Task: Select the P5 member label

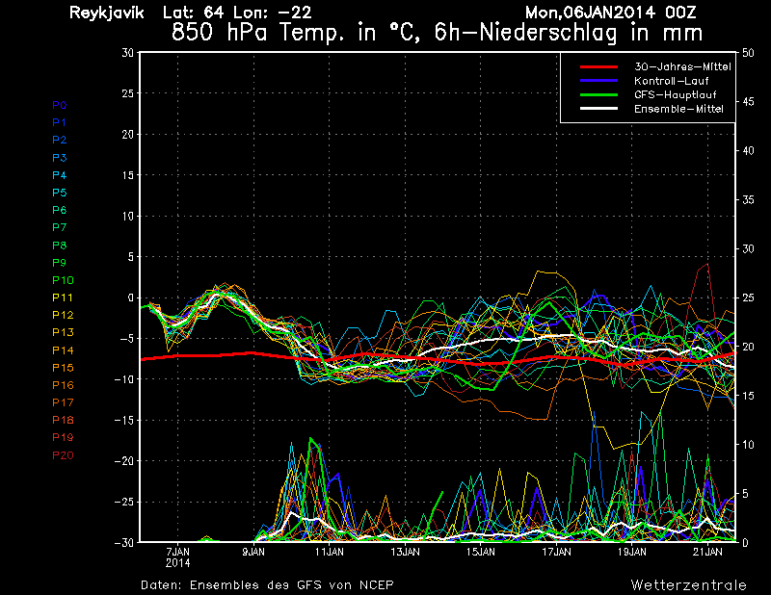Action: tap(60, 193)
